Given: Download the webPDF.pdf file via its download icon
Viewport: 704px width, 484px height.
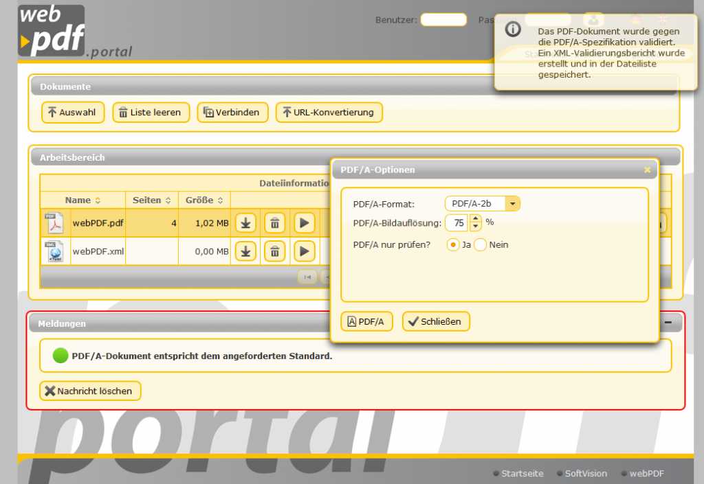Looking at the screenshot, I should (245, 222).
